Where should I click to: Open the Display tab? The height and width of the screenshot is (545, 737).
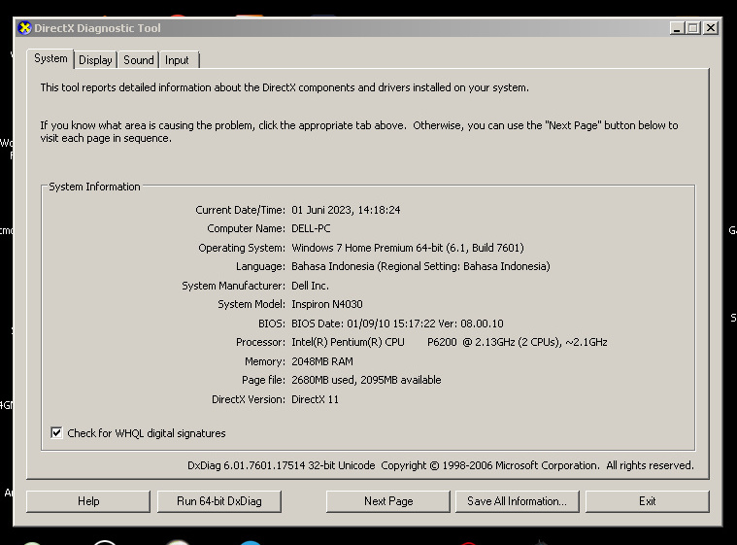[95, 60]
